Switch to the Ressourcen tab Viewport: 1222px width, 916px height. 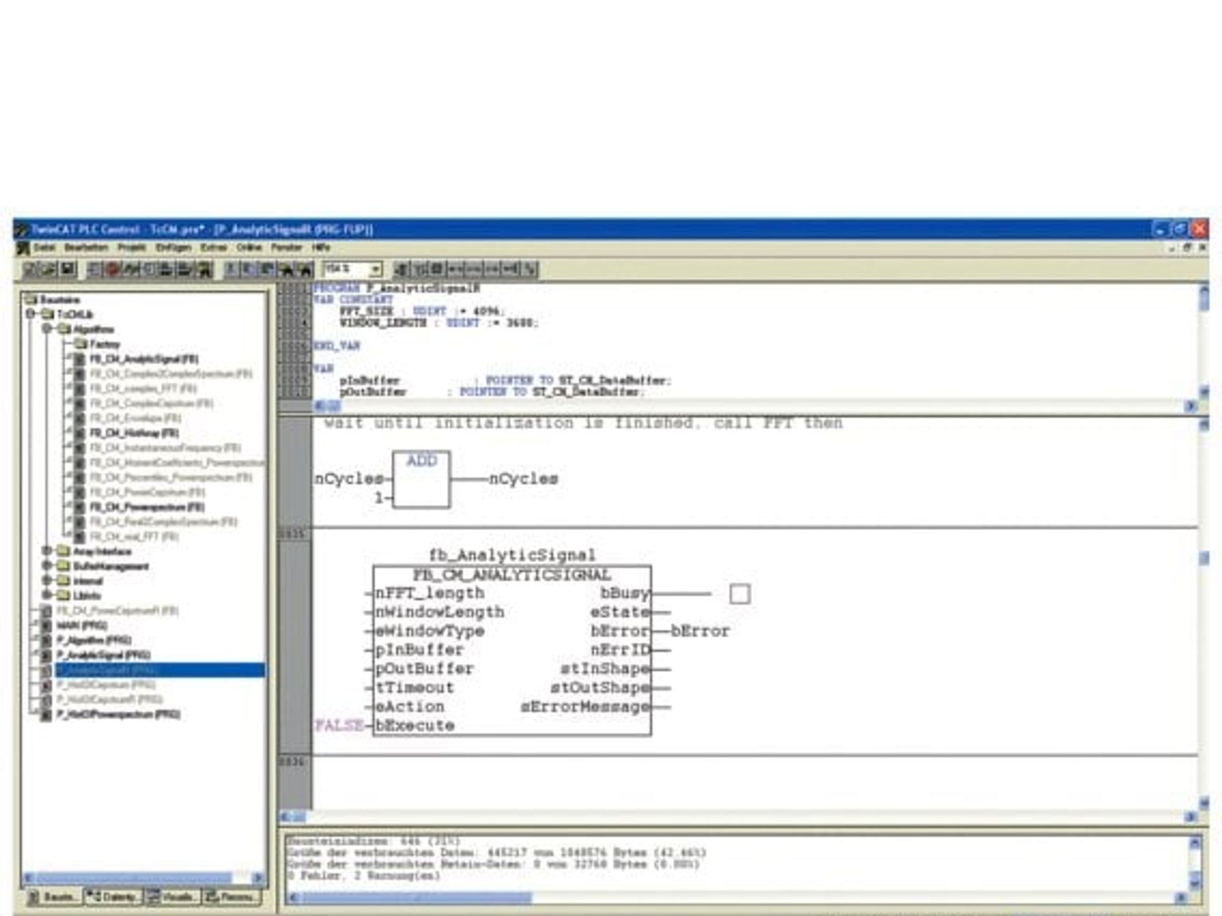point(231,896)
